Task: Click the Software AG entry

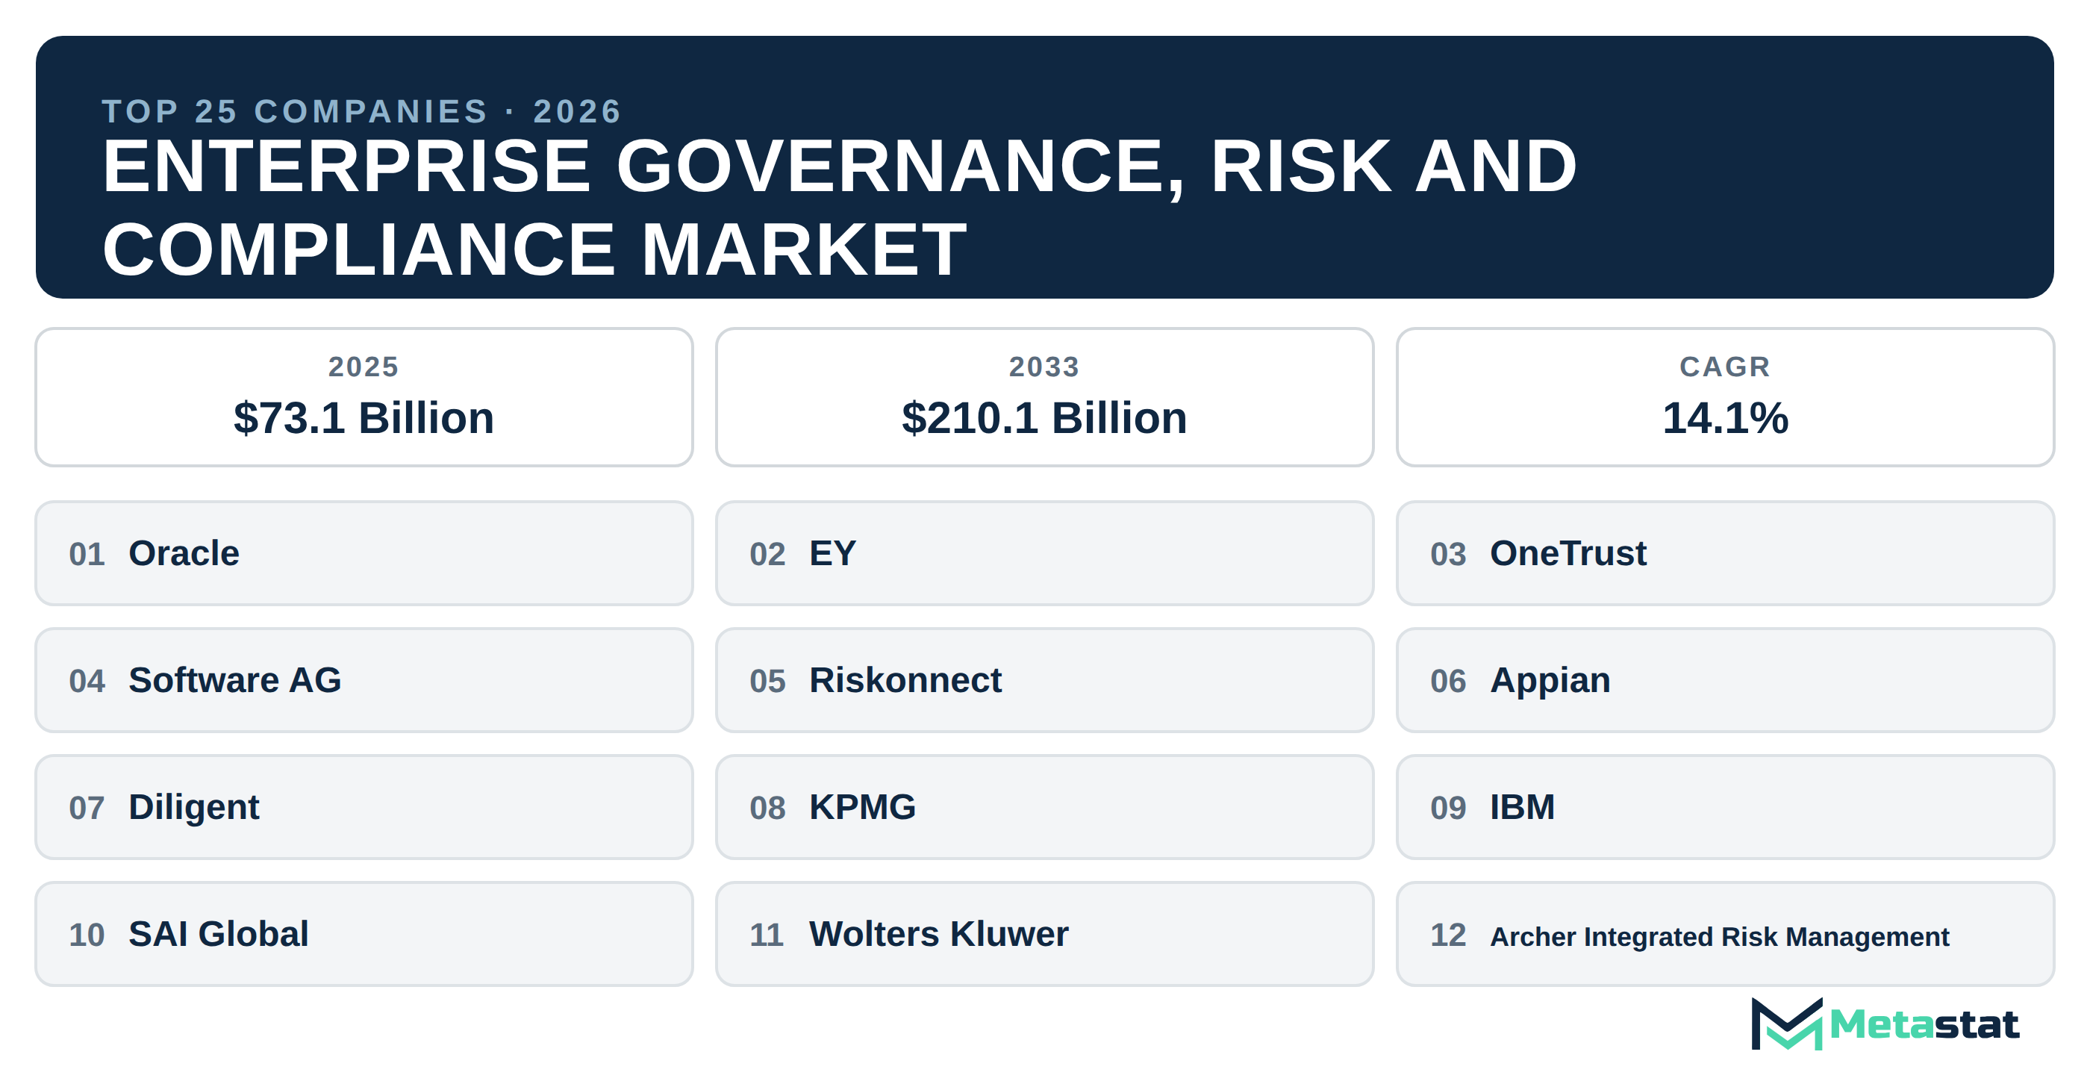Action: [x=364, y=680]
